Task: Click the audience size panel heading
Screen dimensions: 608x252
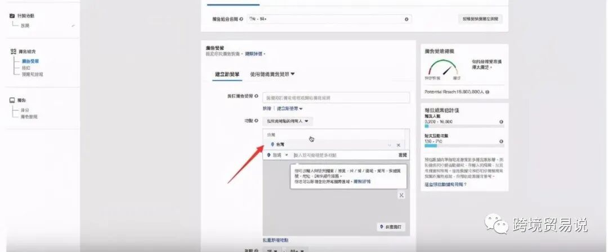Action: pos(439,51)
